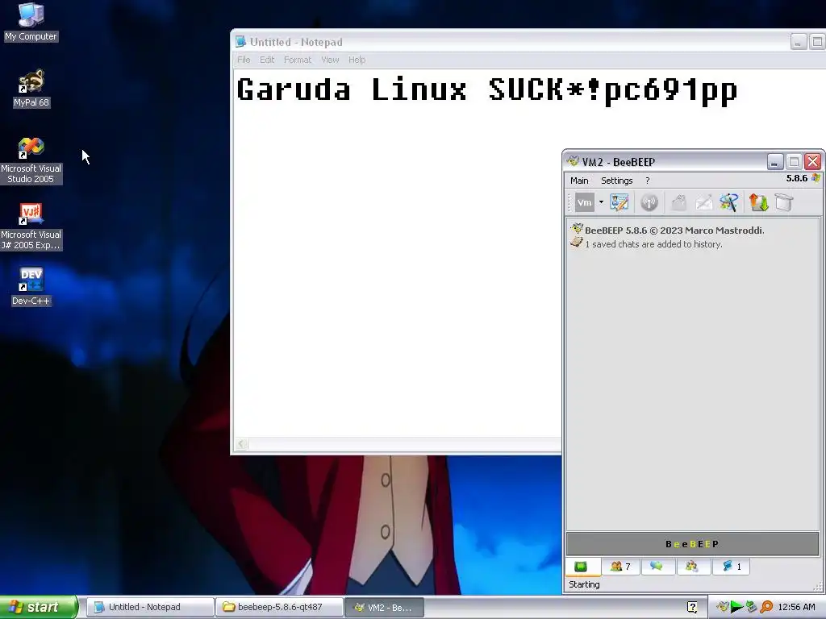This screenshot has height=619, width=826.
Task: Click the BeeBEEP bee tray icon
Action: pyautogui.click(x=722, y=607)
